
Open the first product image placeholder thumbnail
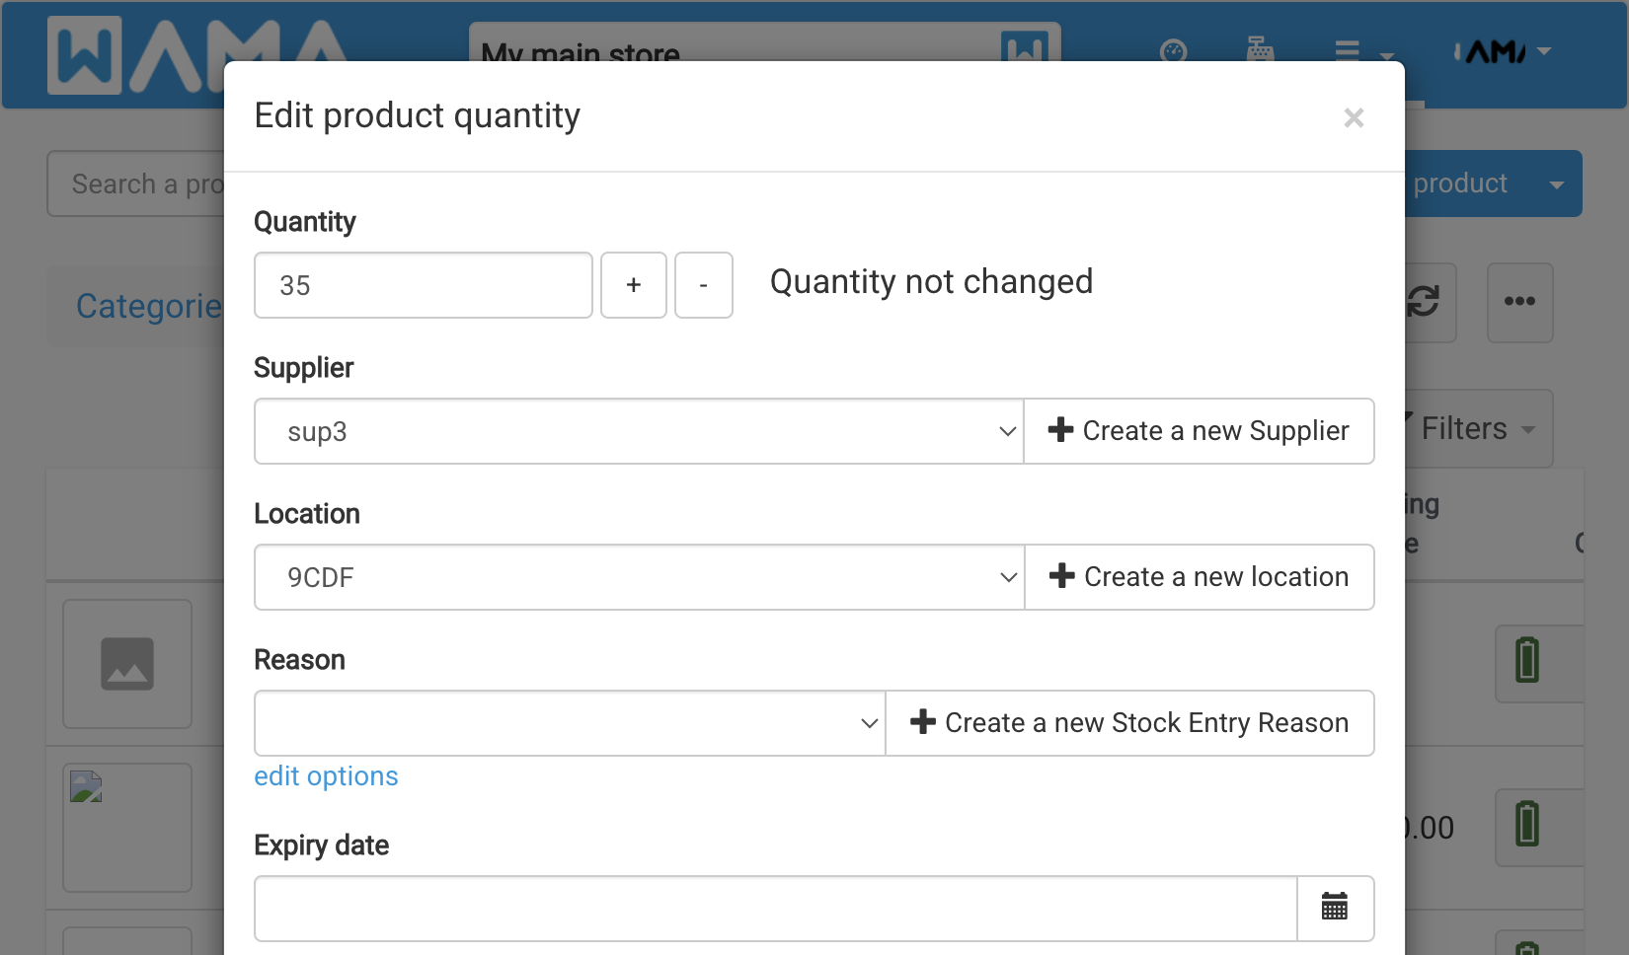[127, 664]
